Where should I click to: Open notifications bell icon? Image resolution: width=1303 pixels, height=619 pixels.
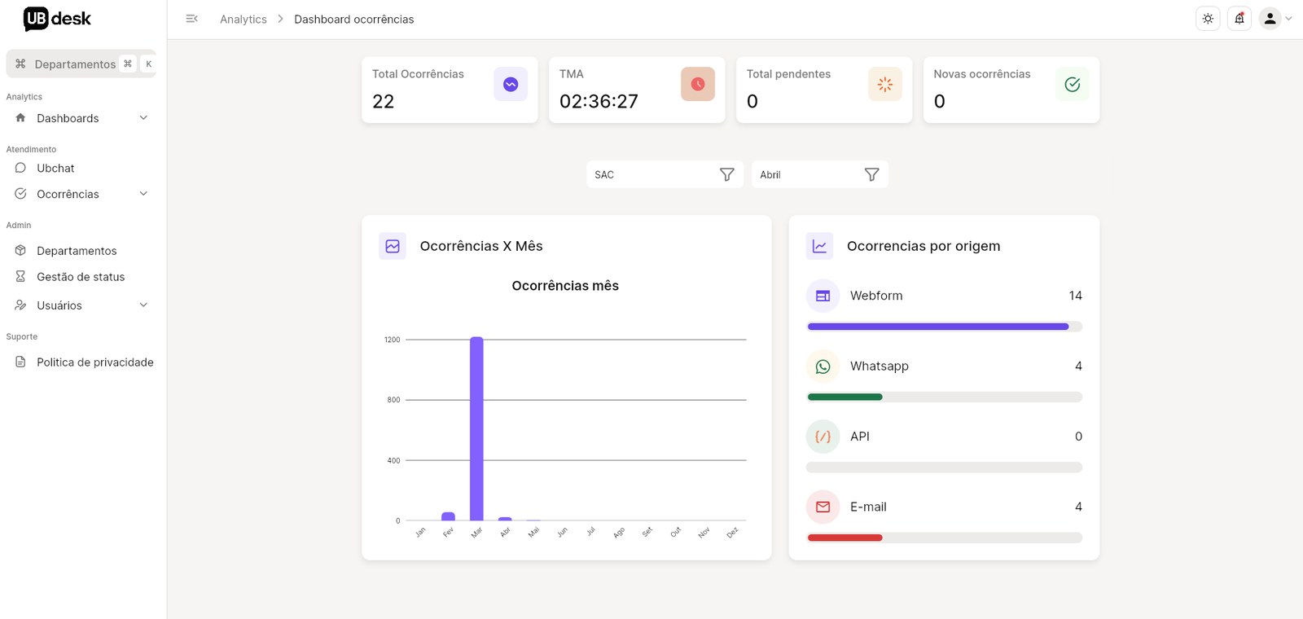pos(1239,19)
